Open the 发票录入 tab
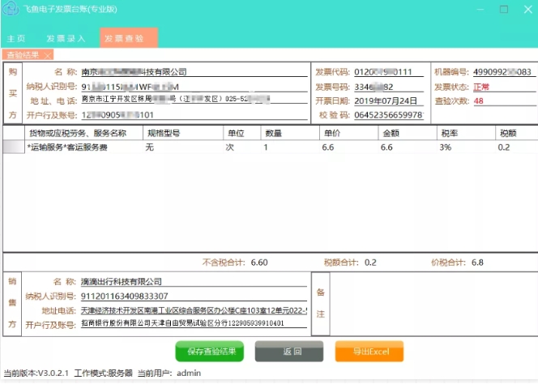This screenshot has height=384, width=538. [x=66, y=38]
